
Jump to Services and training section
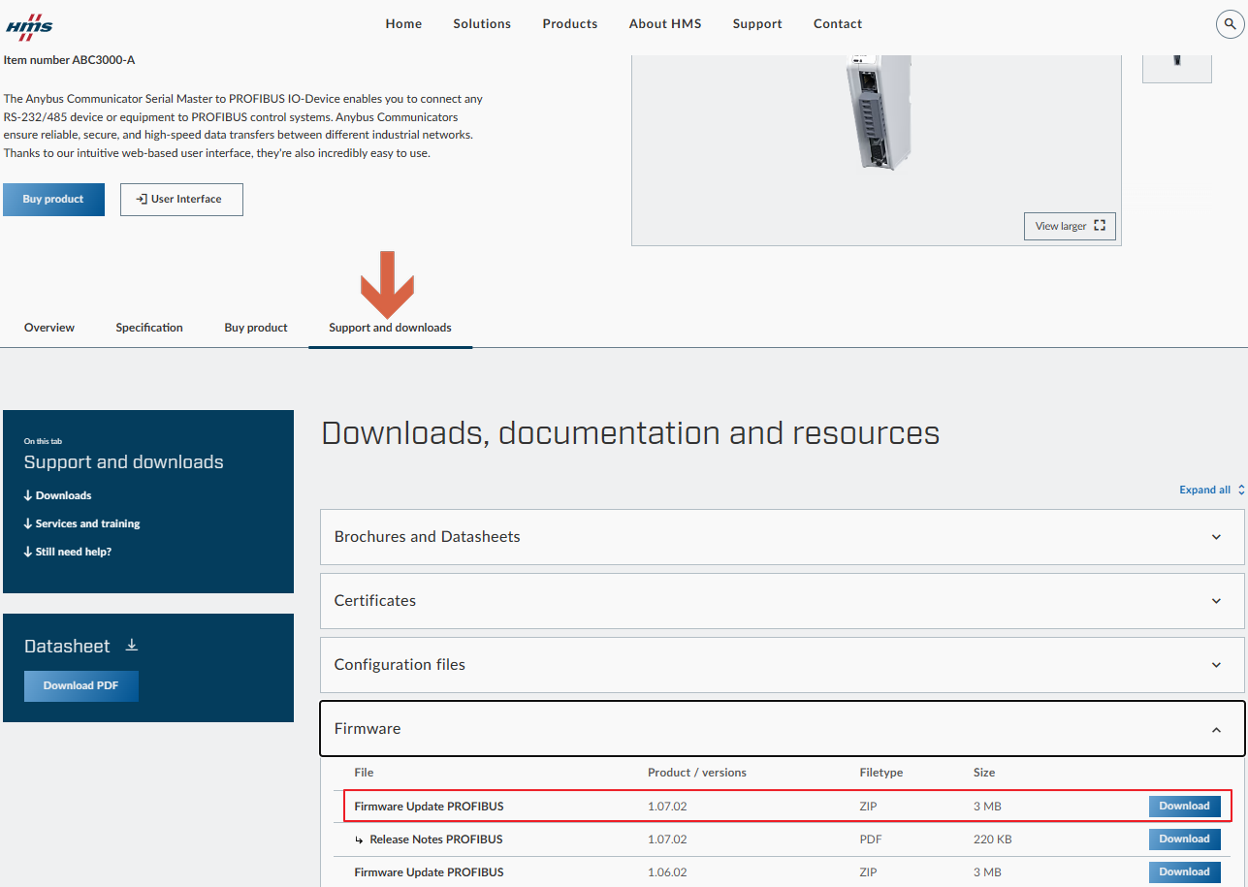coord(82,523)
